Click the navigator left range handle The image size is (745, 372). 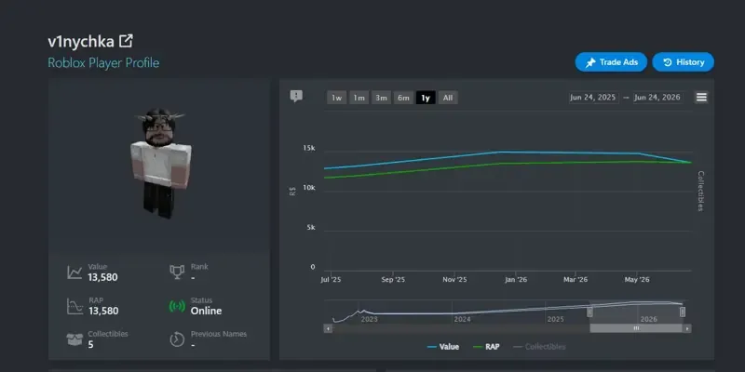[x=589, y=312]
